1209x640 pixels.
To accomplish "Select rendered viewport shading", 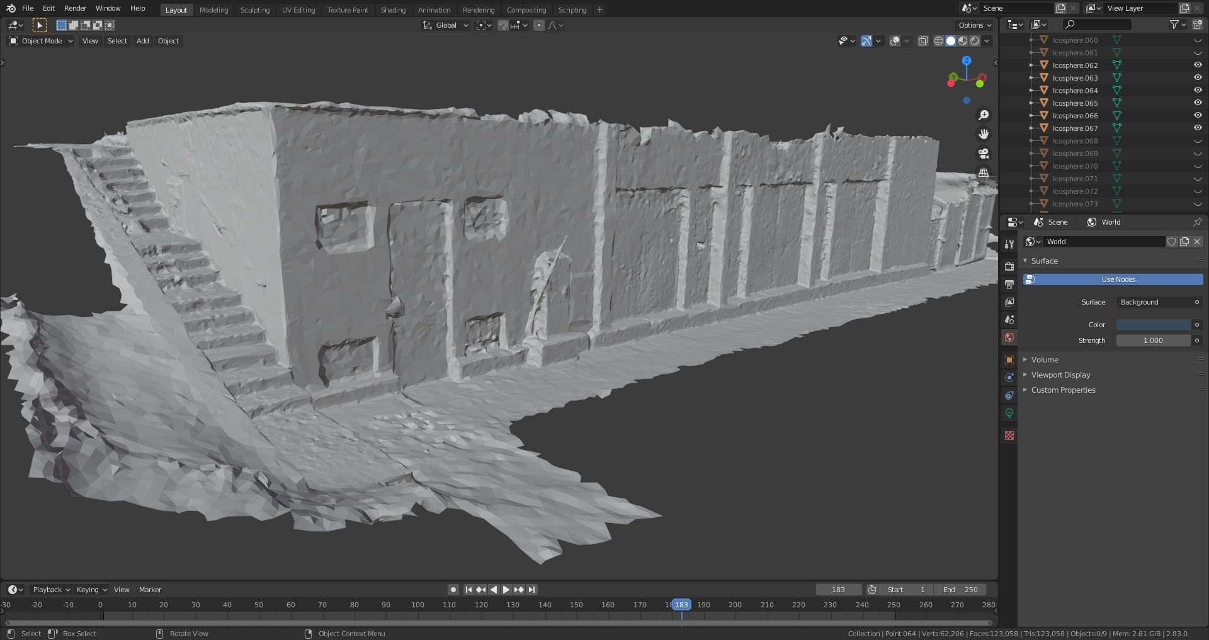I will click(x=975, y=41).
